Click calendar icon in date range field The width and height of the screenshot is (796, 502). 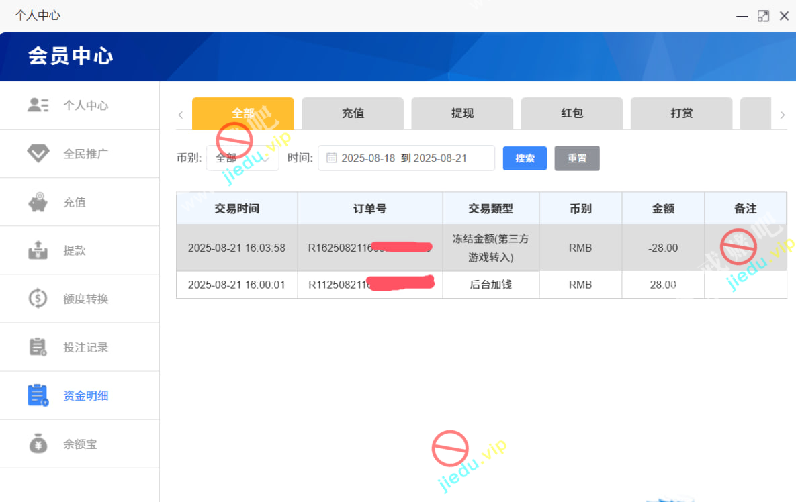331,158
